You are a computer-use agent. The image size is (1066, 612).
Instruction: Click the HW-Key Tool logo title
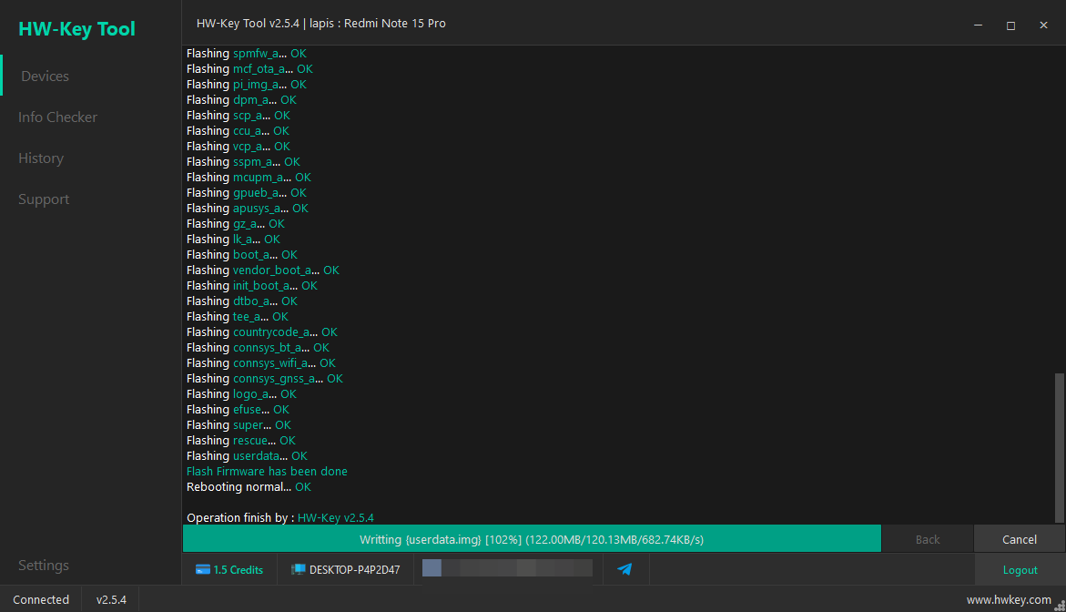coord(76,28)
